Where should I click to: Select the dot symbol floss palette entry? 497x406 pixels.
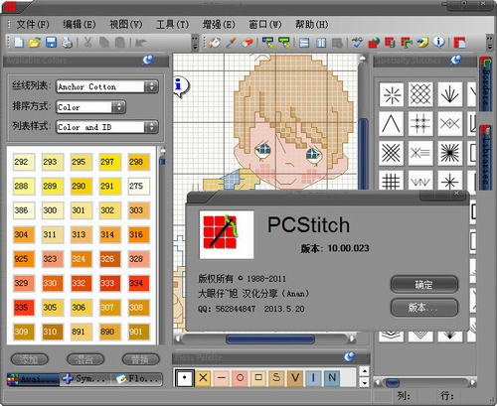click(x=184, y=377)
